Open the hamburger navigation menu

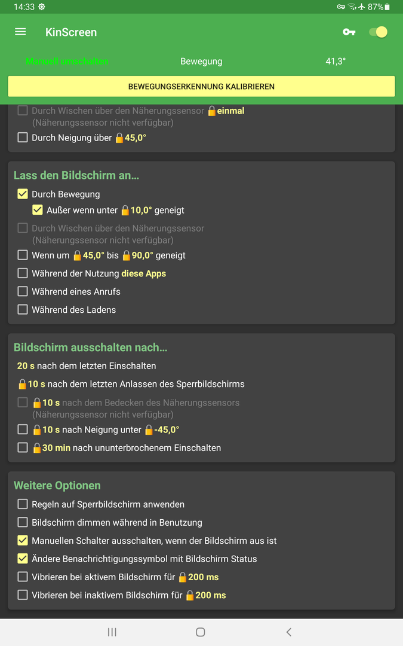click(x=20, y=32)
